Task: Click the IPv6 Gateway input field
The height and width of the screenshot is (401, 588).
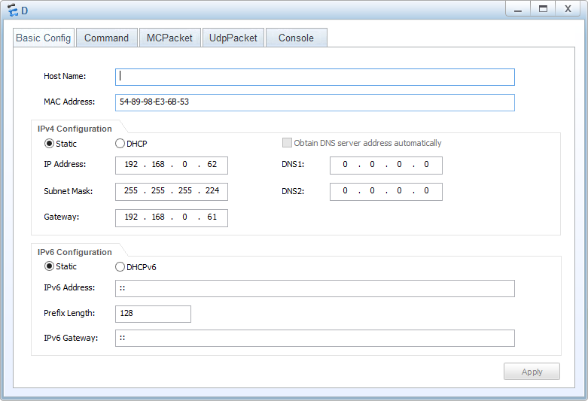Action: pyautogui.click(x=315, y=338)
